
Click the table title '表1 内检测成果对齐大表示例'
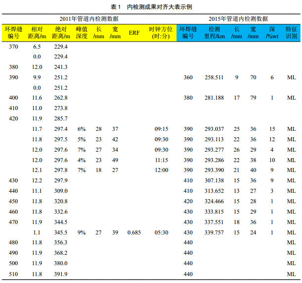(x=151, y=6)
